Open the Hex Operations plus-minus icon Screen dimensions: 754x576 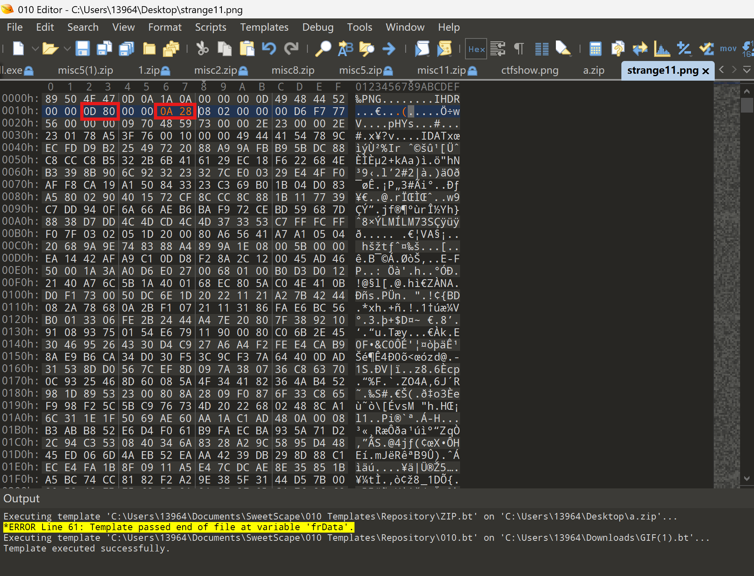pyautogui.click(x=684, y=49)
